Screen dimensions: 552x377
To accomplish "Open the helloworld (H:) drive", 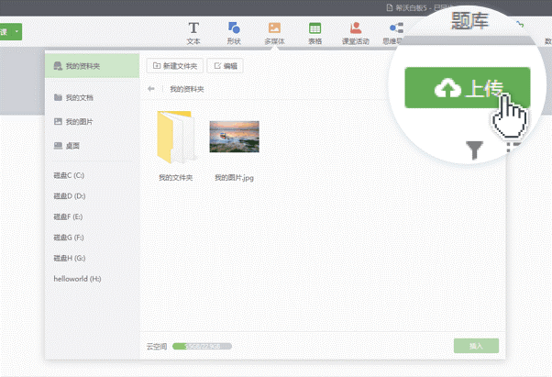I will click(x=77, y=277).
